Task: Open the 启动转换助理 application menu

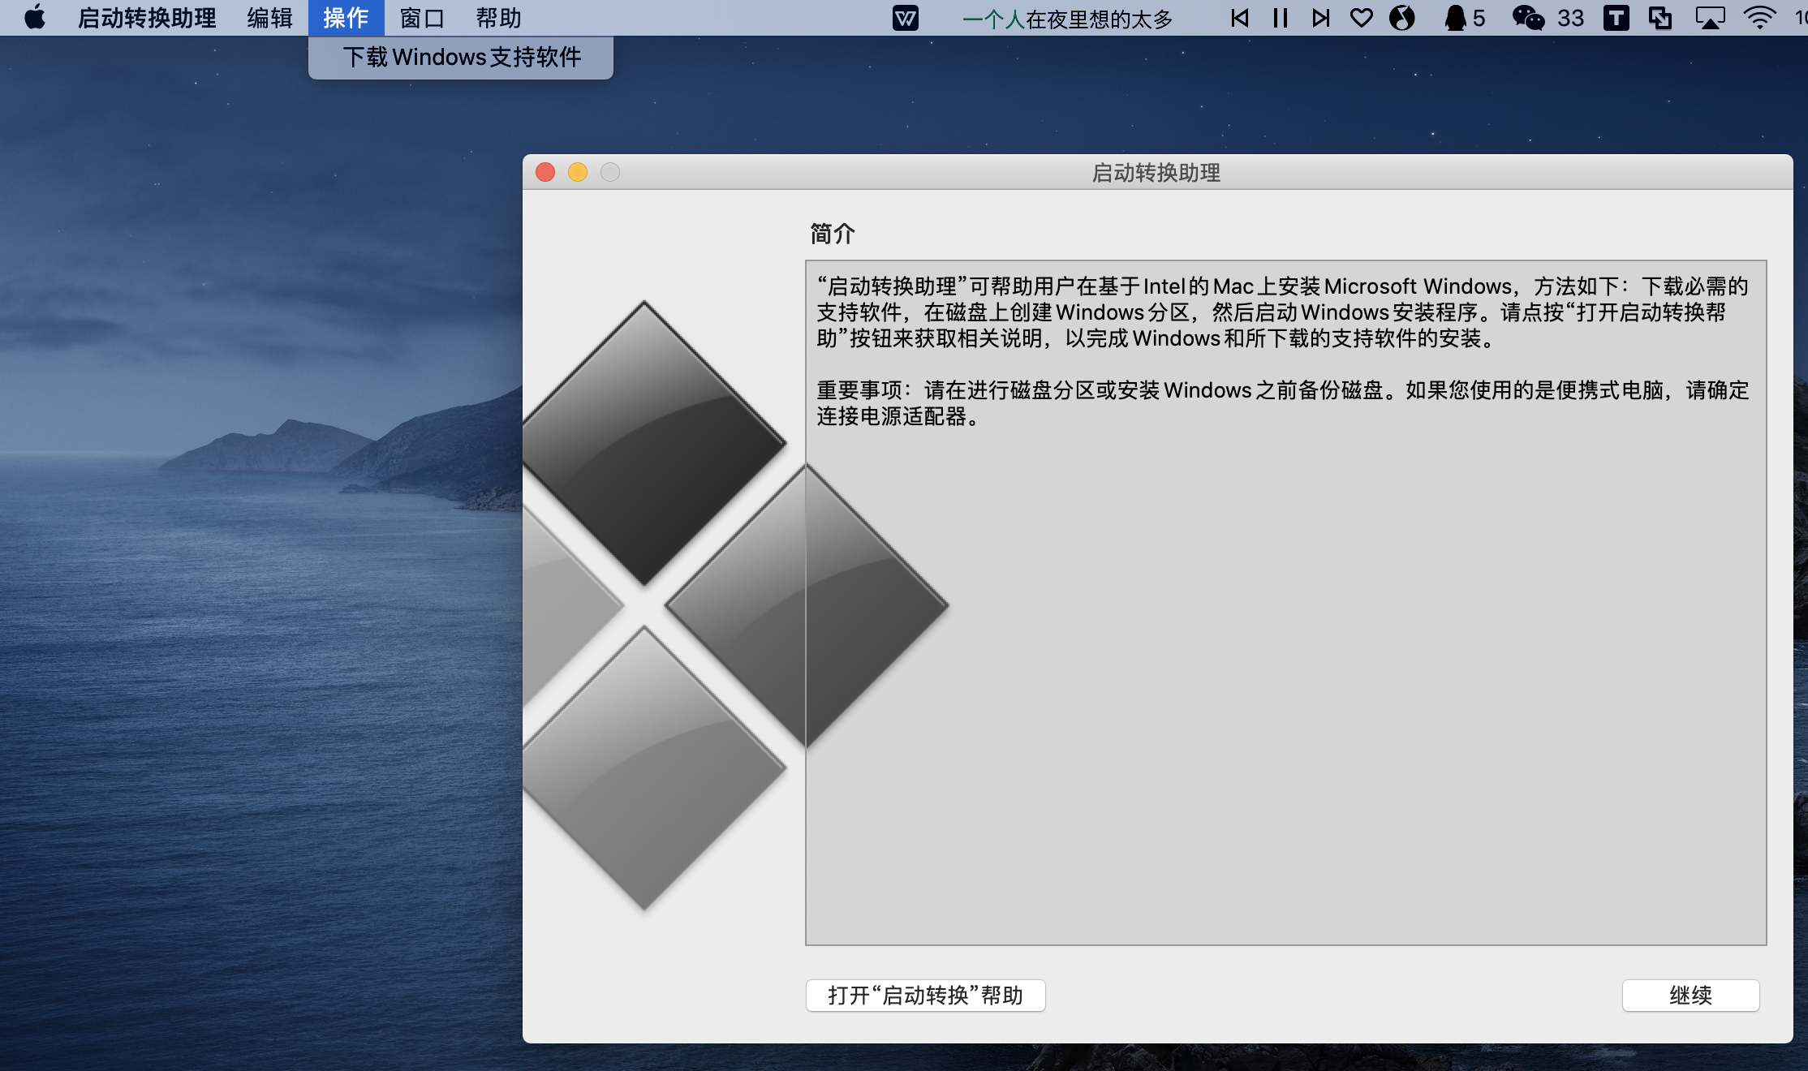Action: [147, 18]
